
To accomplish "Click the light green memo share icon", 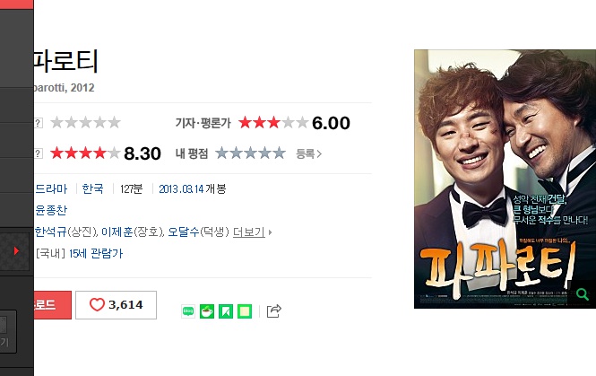I will [245, 311].
